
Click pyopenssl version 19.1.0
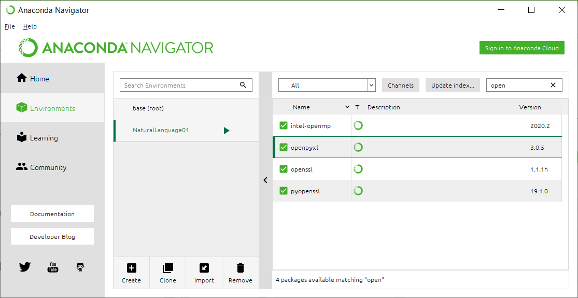(x=539, y=191)
